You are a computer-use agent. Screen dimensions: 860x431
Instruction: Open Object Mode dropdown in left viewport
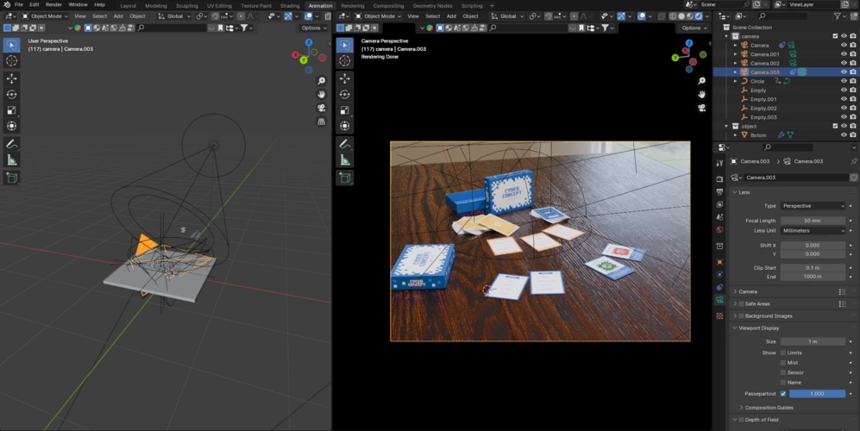45,16
